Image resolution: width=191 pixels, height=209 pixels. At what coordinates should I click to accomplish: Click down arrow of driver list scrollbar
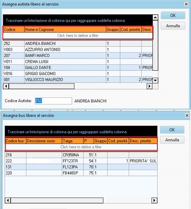155,80
